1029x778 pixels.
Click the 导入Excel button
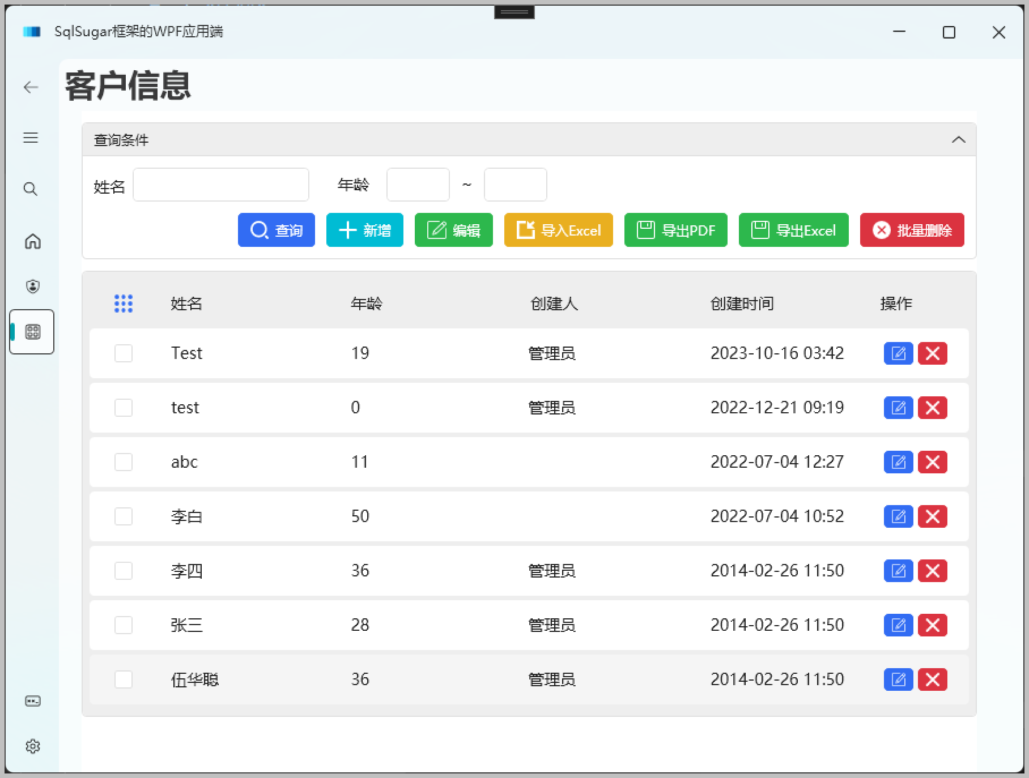tap(559, 230)
